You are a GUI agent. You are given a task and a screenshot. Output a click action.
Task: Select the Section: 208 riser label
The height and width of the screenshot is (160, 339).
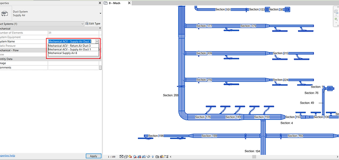171,95
